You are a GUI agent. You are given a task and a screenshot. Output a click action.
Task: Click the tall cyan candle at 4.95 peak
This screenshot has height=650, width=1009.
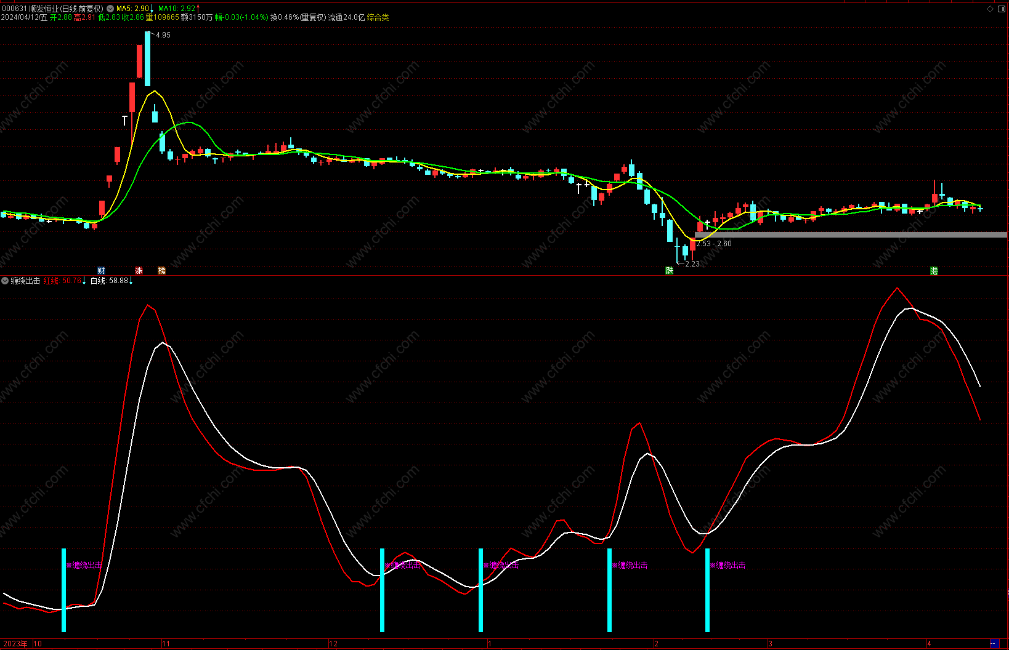click(148, 58)
